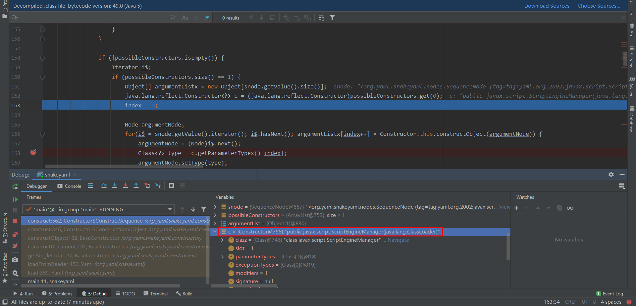Stop the debug session with red square

(15, 221)
